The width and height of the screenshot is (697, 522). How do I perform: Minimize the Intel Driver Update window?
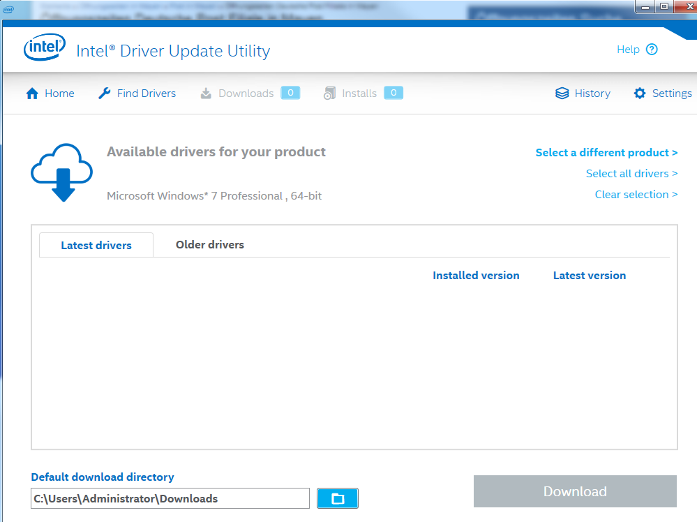coord(645,7)
